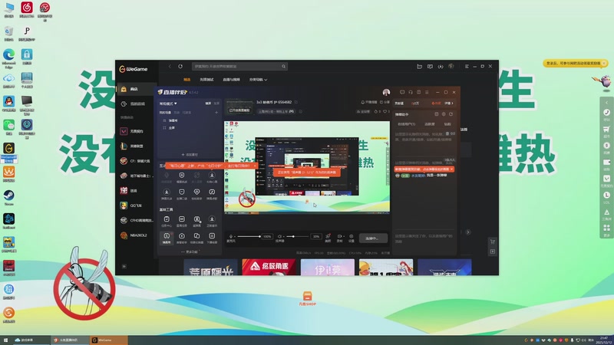Open the folder icon in WeGame header

[419, 67]
